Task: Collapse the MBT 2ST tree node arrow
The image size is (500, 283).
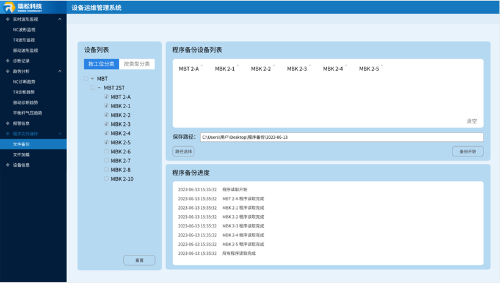Action: point(99,88)
